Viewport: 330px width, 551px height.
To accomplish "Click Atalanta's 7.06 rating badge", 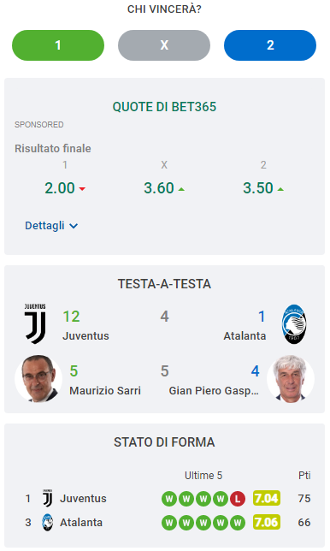I will (267, 522).
